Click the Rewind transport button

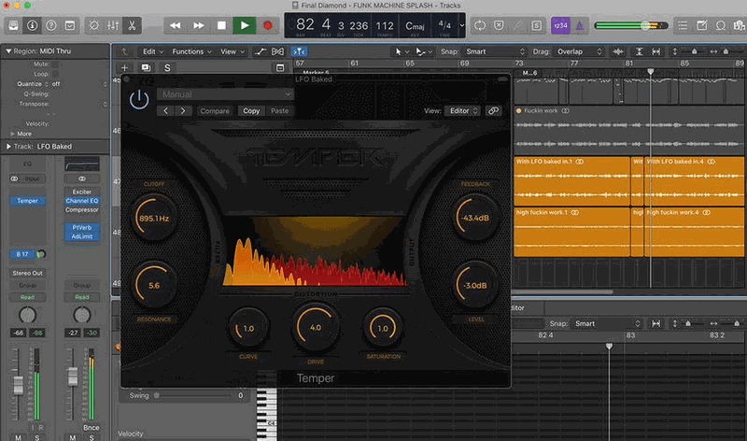click(x=175, y=25)
